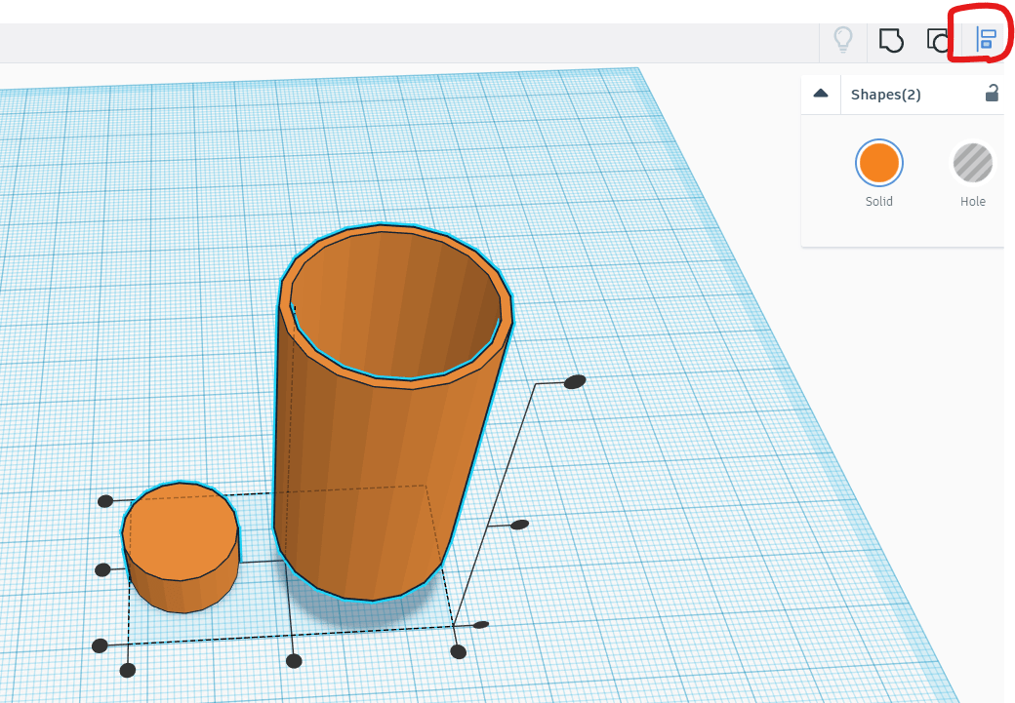
Task: Choose the orange Solid color swatch
Action: (x=878, y=163)
